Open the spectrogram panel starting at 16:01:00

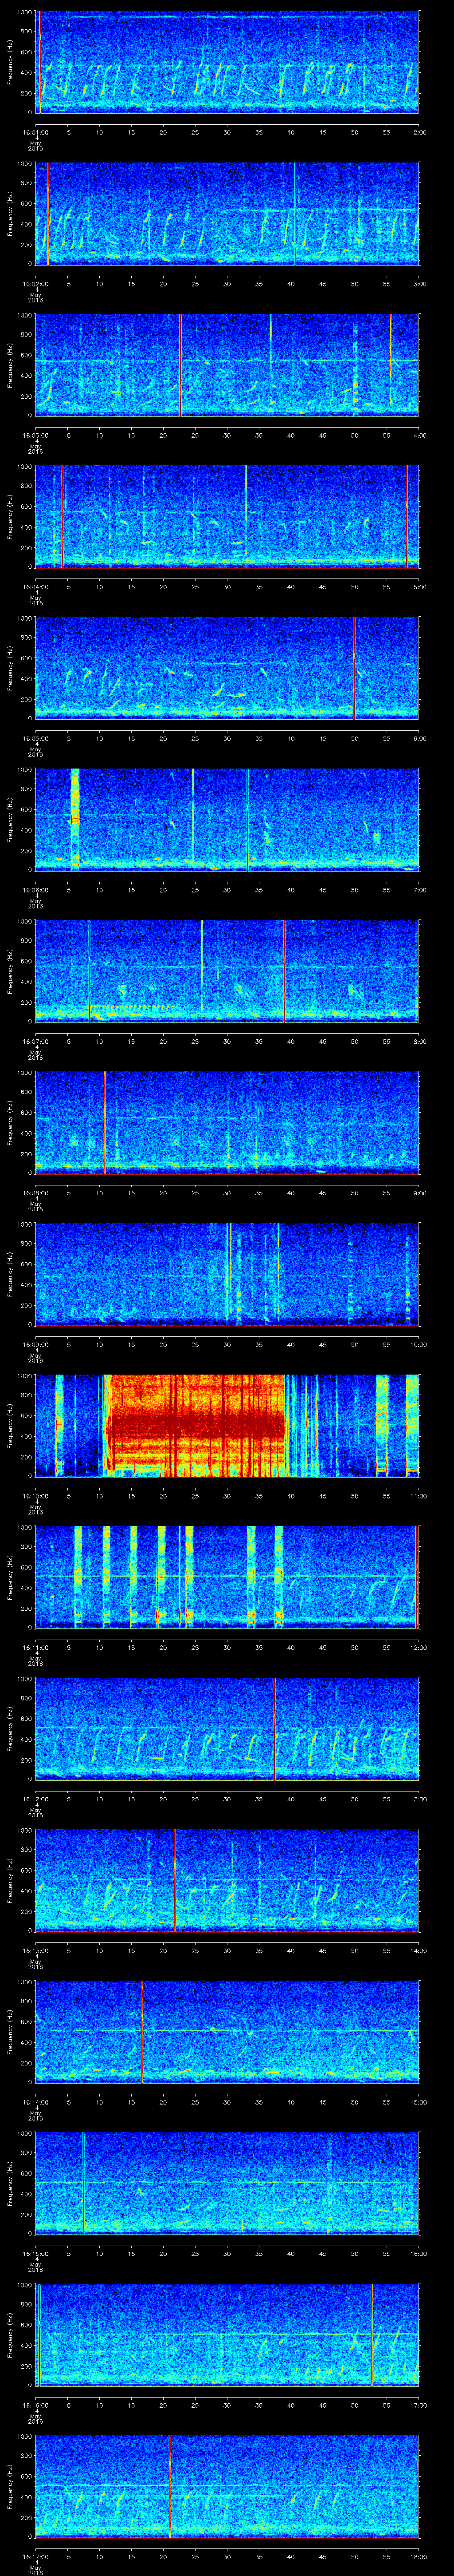pos(227,62)
